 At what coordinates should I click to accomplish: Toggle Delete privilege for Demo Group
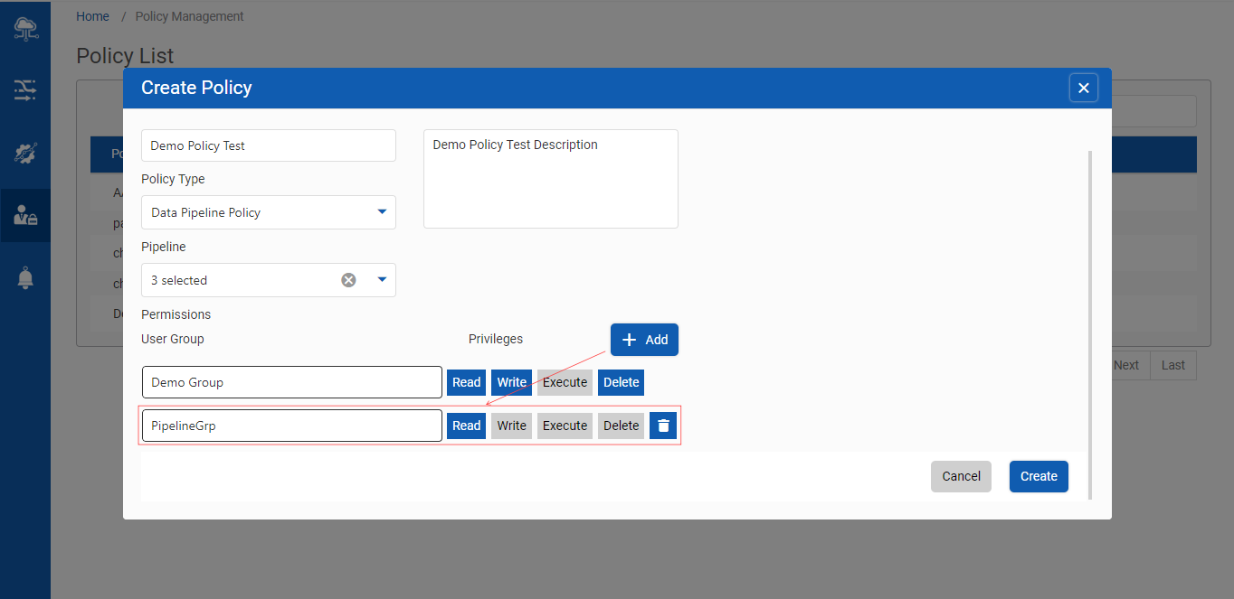coord(621,382)
